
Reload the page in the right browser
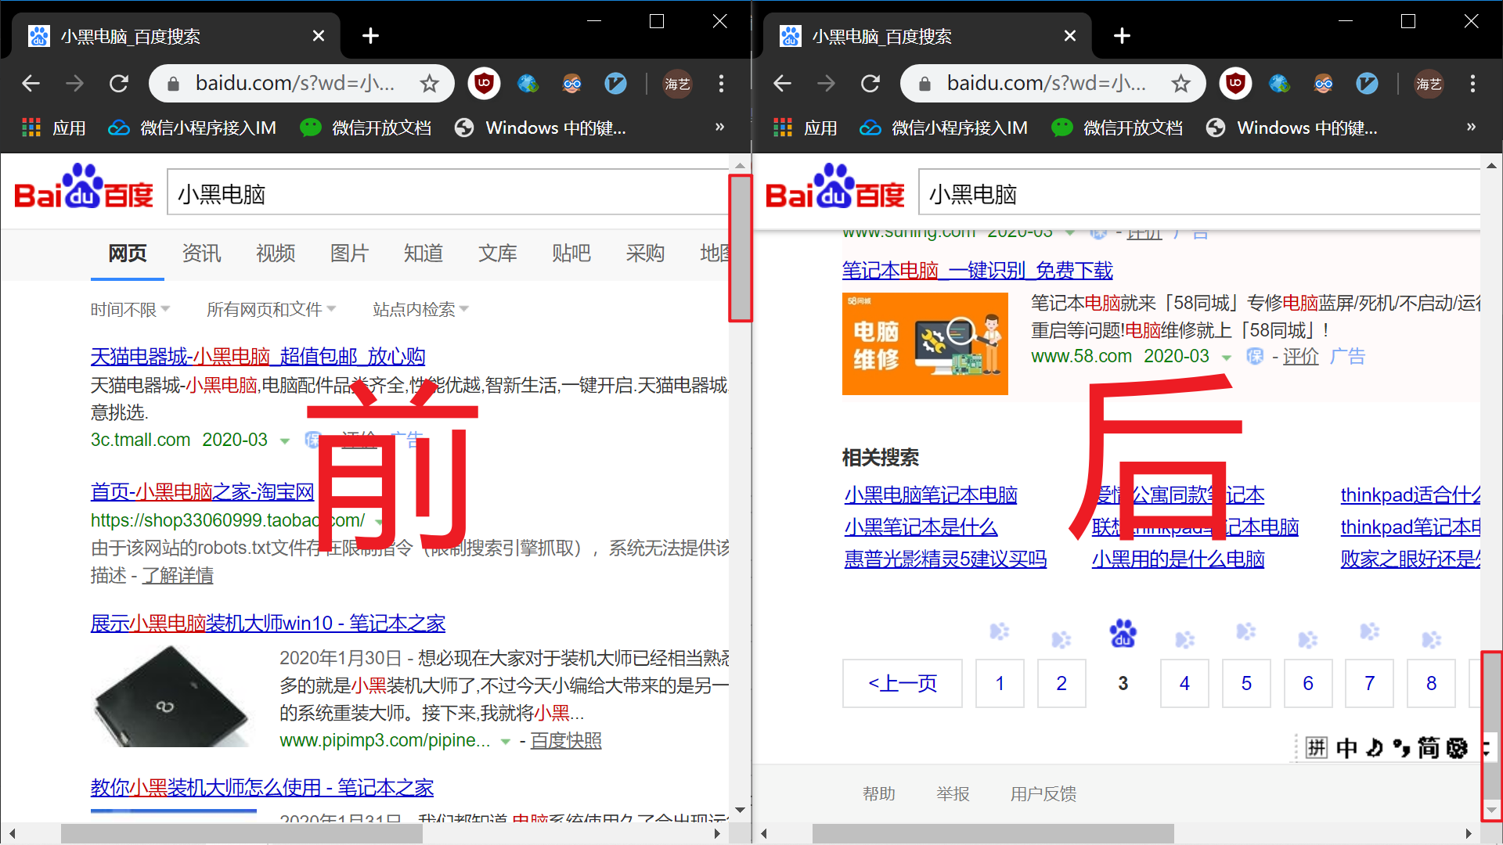[x=870, y=83]
